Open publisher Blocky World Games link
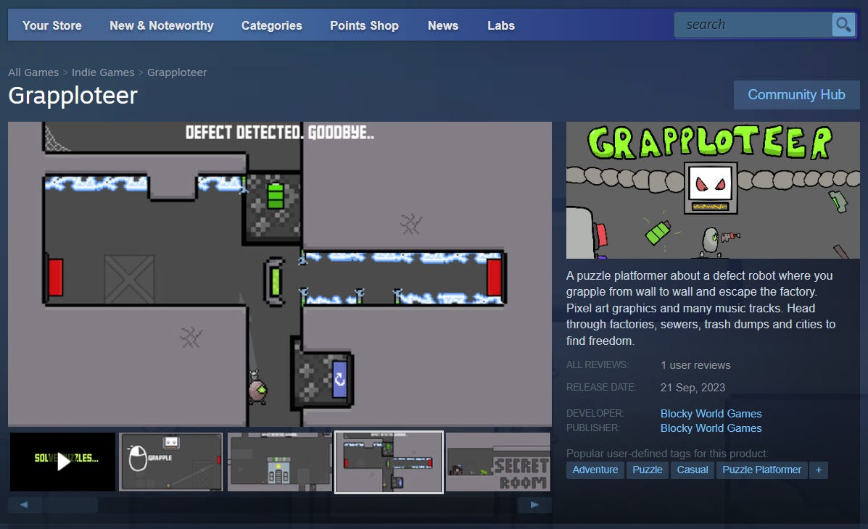The image size is (868, 529). (711, 428)
